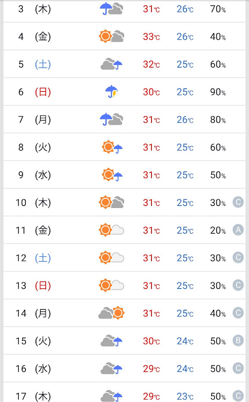Image resolution: width=249 pixels, height=402 pixels.
Task: Click the reliability A badge on day 11
Action: pos(238,230)
